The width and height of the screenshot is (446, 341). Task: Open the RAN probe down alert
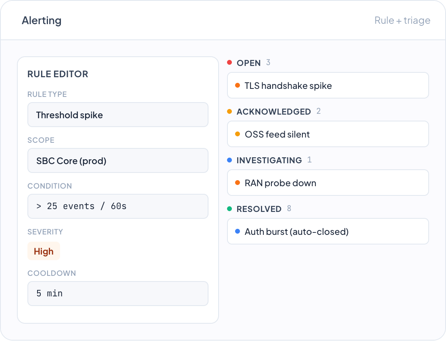pyautogui.click(x=328, y=183)
